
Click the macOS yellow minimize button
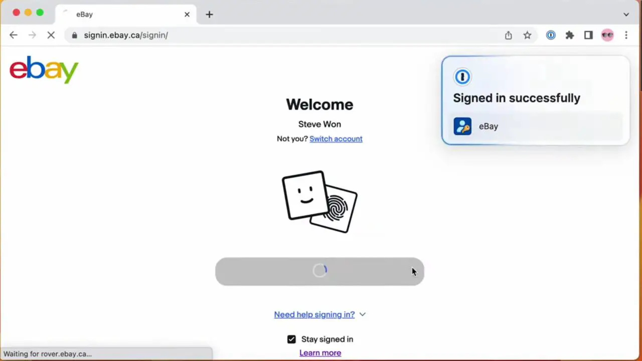pyautogui.click(x=28, y=13)
